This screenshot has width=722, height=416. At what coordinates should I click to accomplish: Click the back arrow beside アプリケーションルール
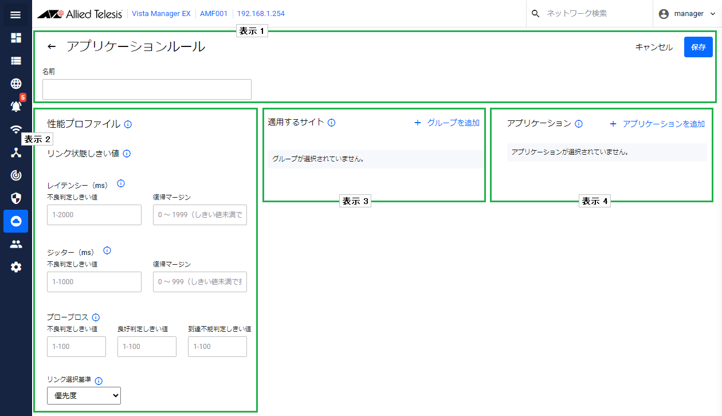click(x=52, y=47)
